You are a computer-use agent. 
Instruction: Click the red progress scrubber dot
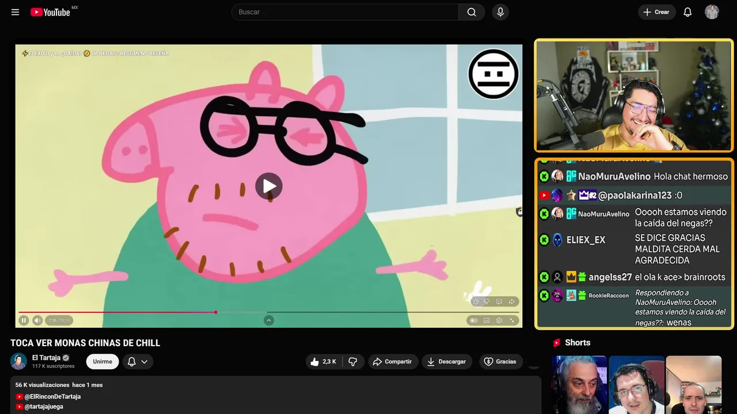[215, 312]
